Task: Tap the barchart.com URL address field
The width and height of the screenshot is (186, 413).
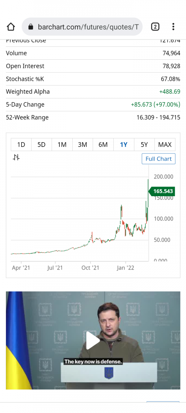Action: click(88, 27)
